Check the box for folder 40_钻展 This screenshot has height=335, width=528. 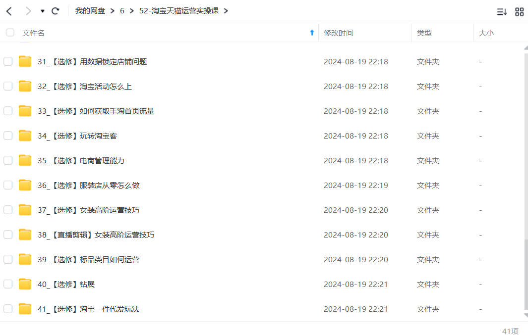click(8, 284)
